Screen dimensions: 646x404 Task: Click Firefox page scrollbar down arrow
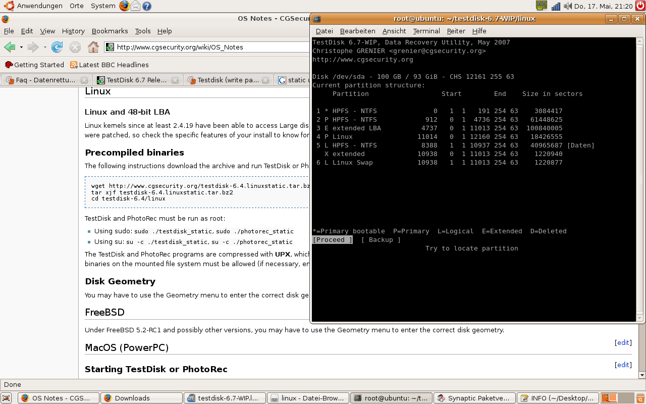(x=642, y=375)
